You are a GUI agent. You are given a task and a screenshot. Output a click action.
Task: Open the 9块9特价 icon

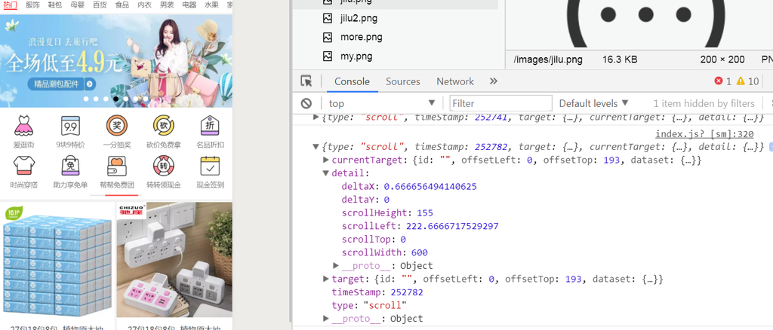tap(70, 126)
